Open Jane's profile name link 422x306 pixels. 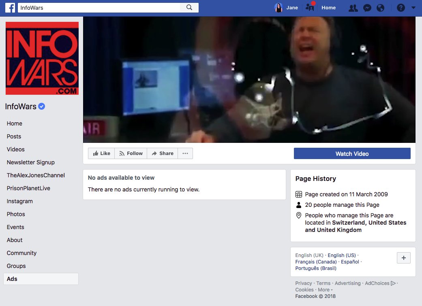pyautogui.click(x=292, y=8)
